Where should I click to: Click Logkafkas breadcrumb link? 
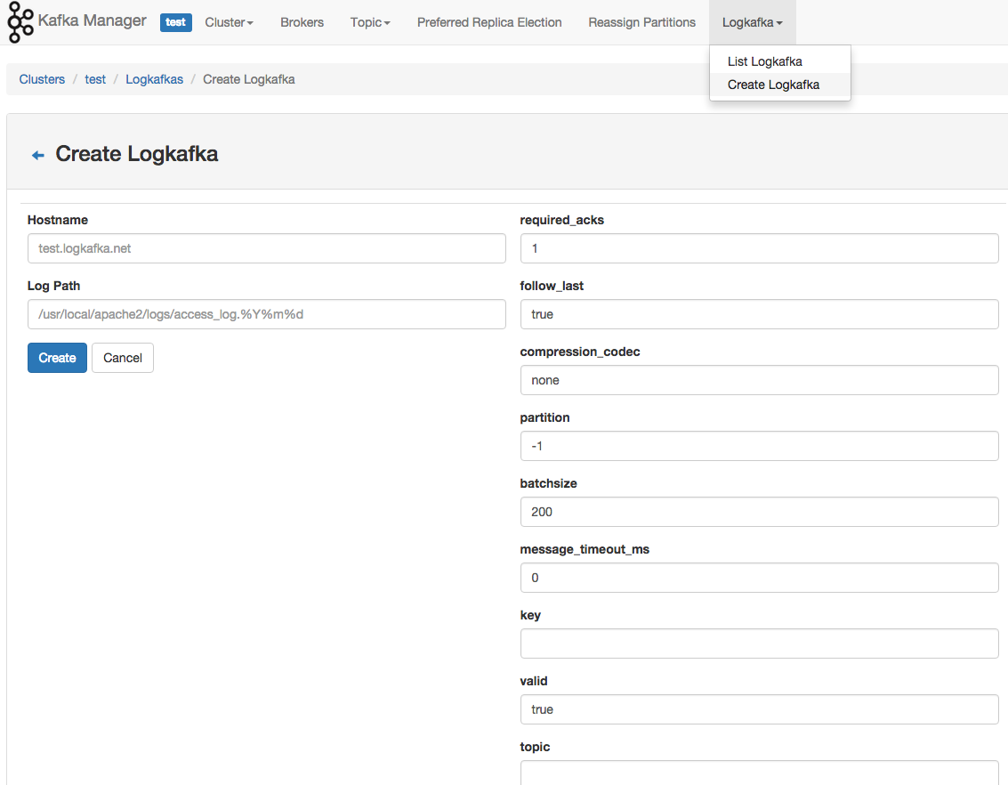pyautogui.click(x=154, y=80)
